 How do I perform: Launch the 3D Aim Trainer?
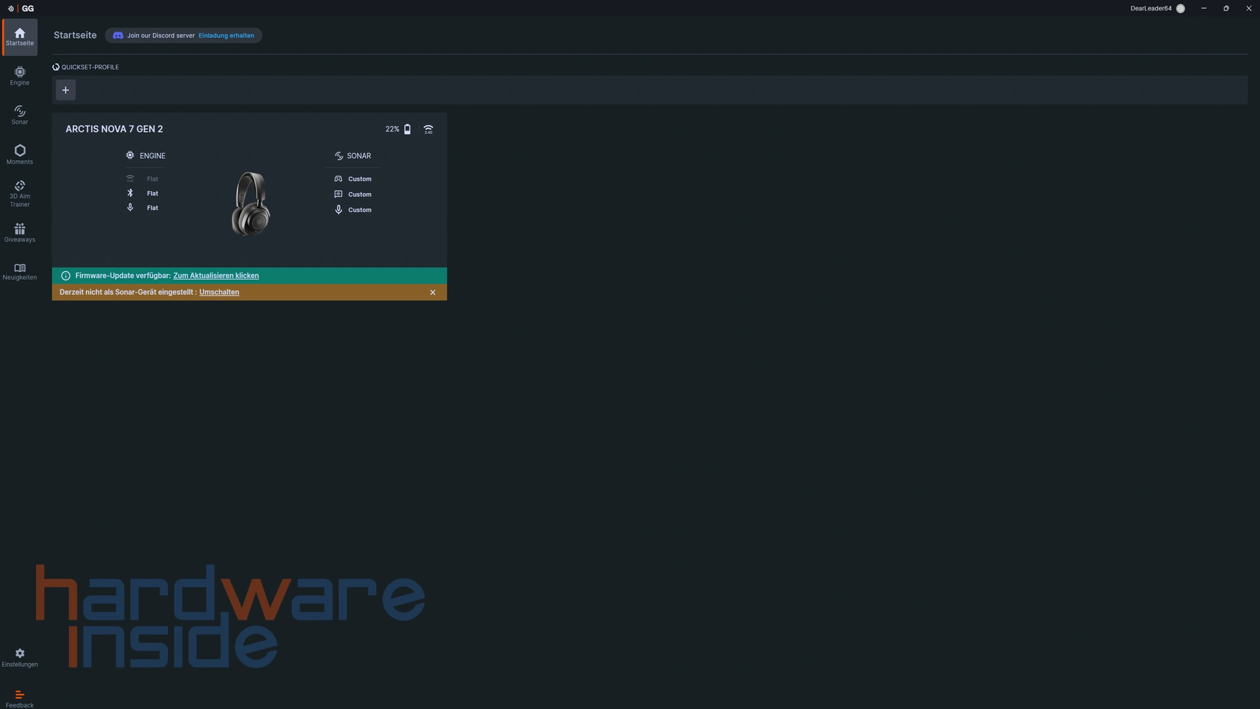[20, 194]
